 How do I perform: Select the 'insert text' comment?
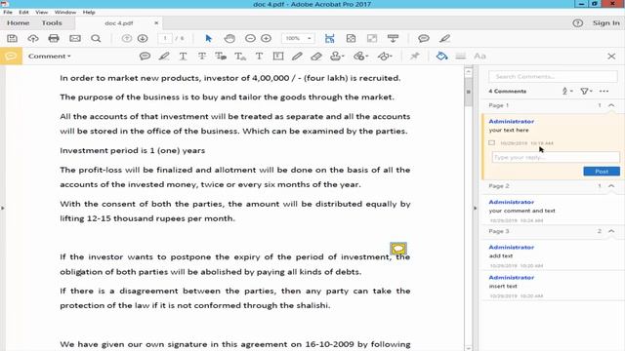point(553,286)
